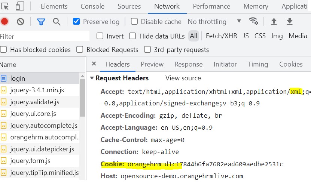
Task: Click the Export HAR download icon
Action: click(290, 22)
